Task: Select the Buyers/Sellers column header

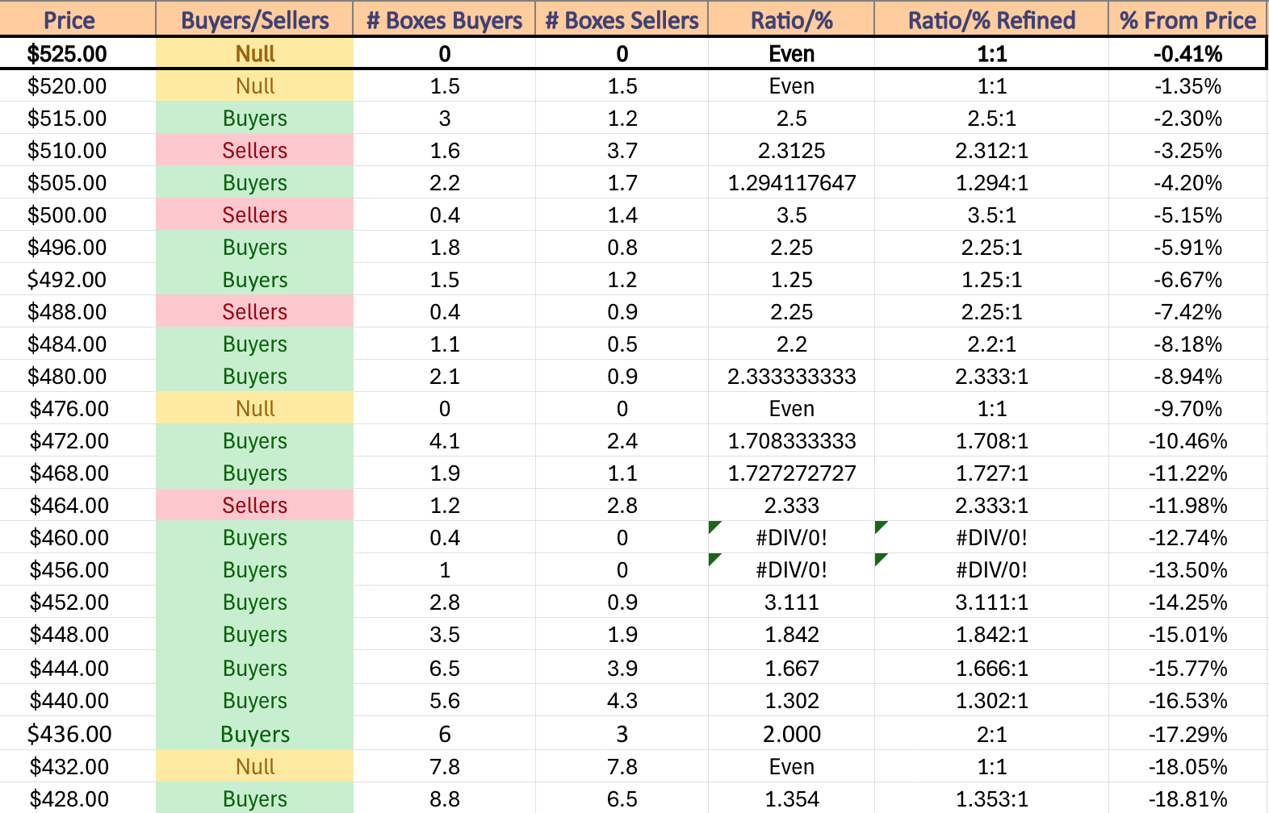Action: (254, 19)
